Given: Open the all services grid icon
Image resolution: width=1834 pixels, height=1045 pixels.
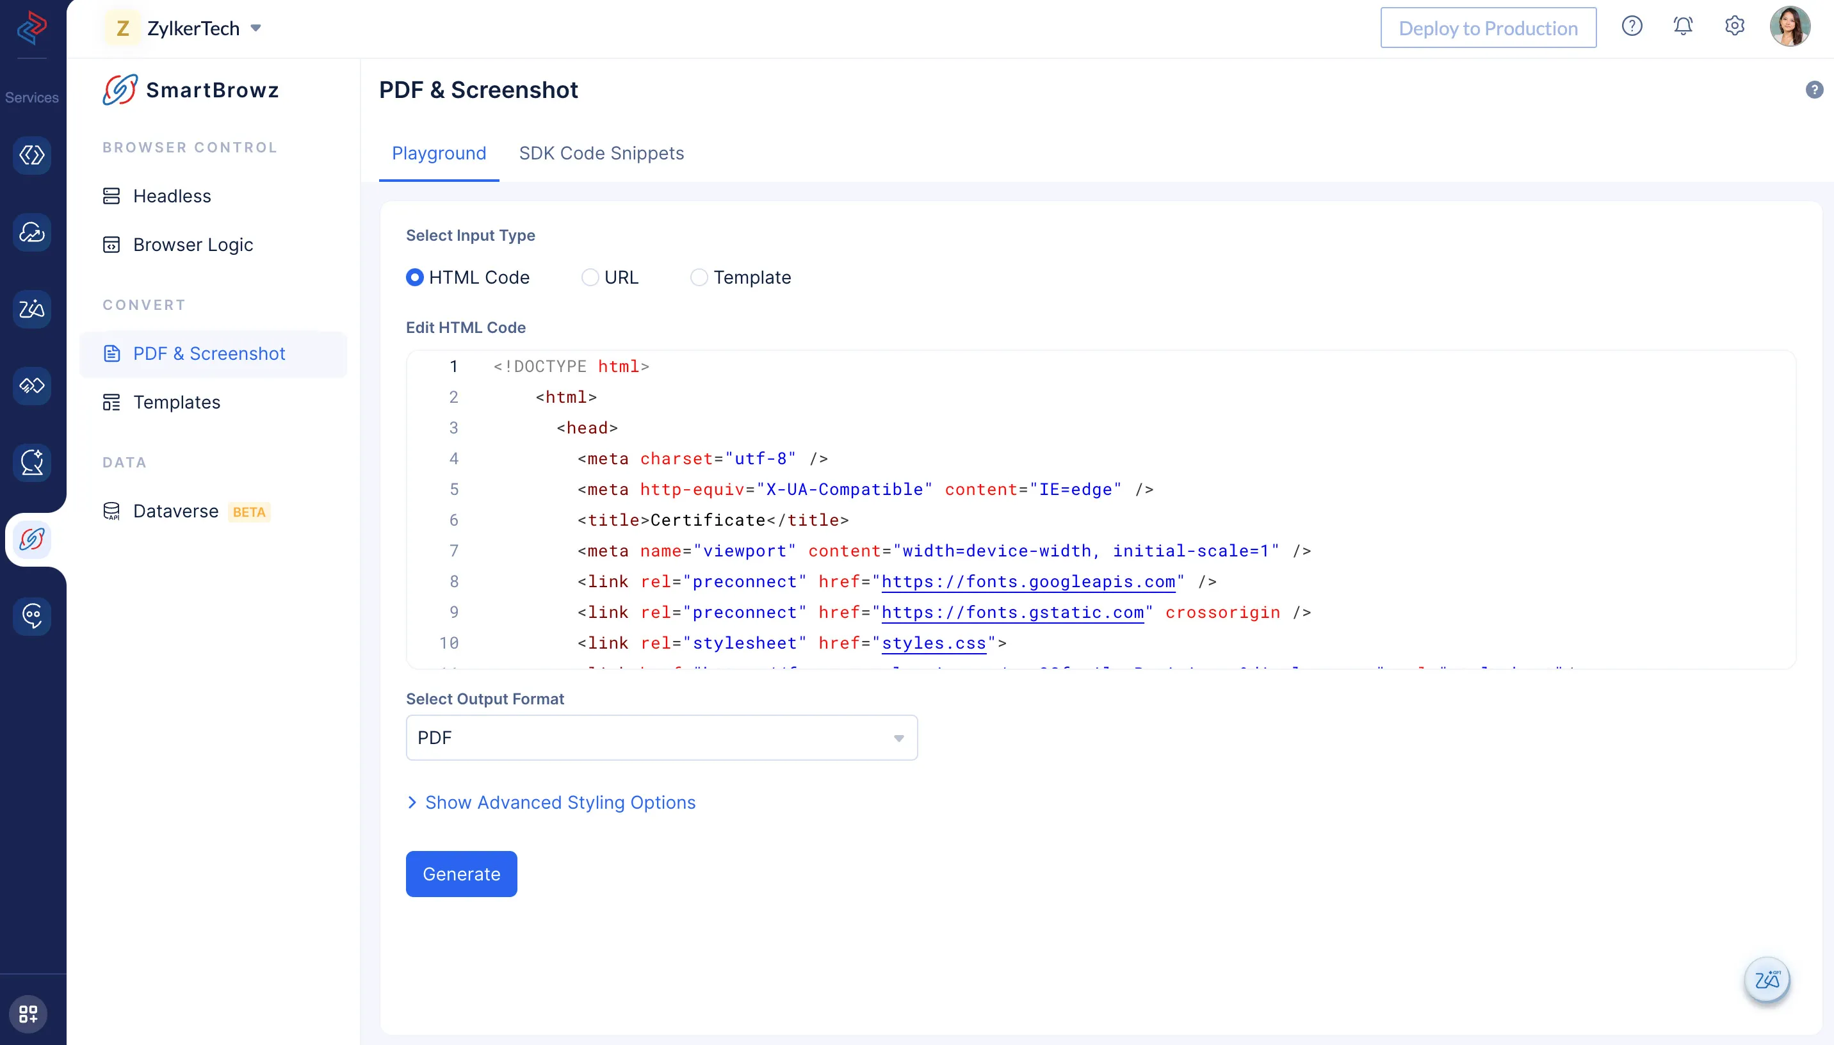Looking at the screenshot, I should [x=28, y=1014].
